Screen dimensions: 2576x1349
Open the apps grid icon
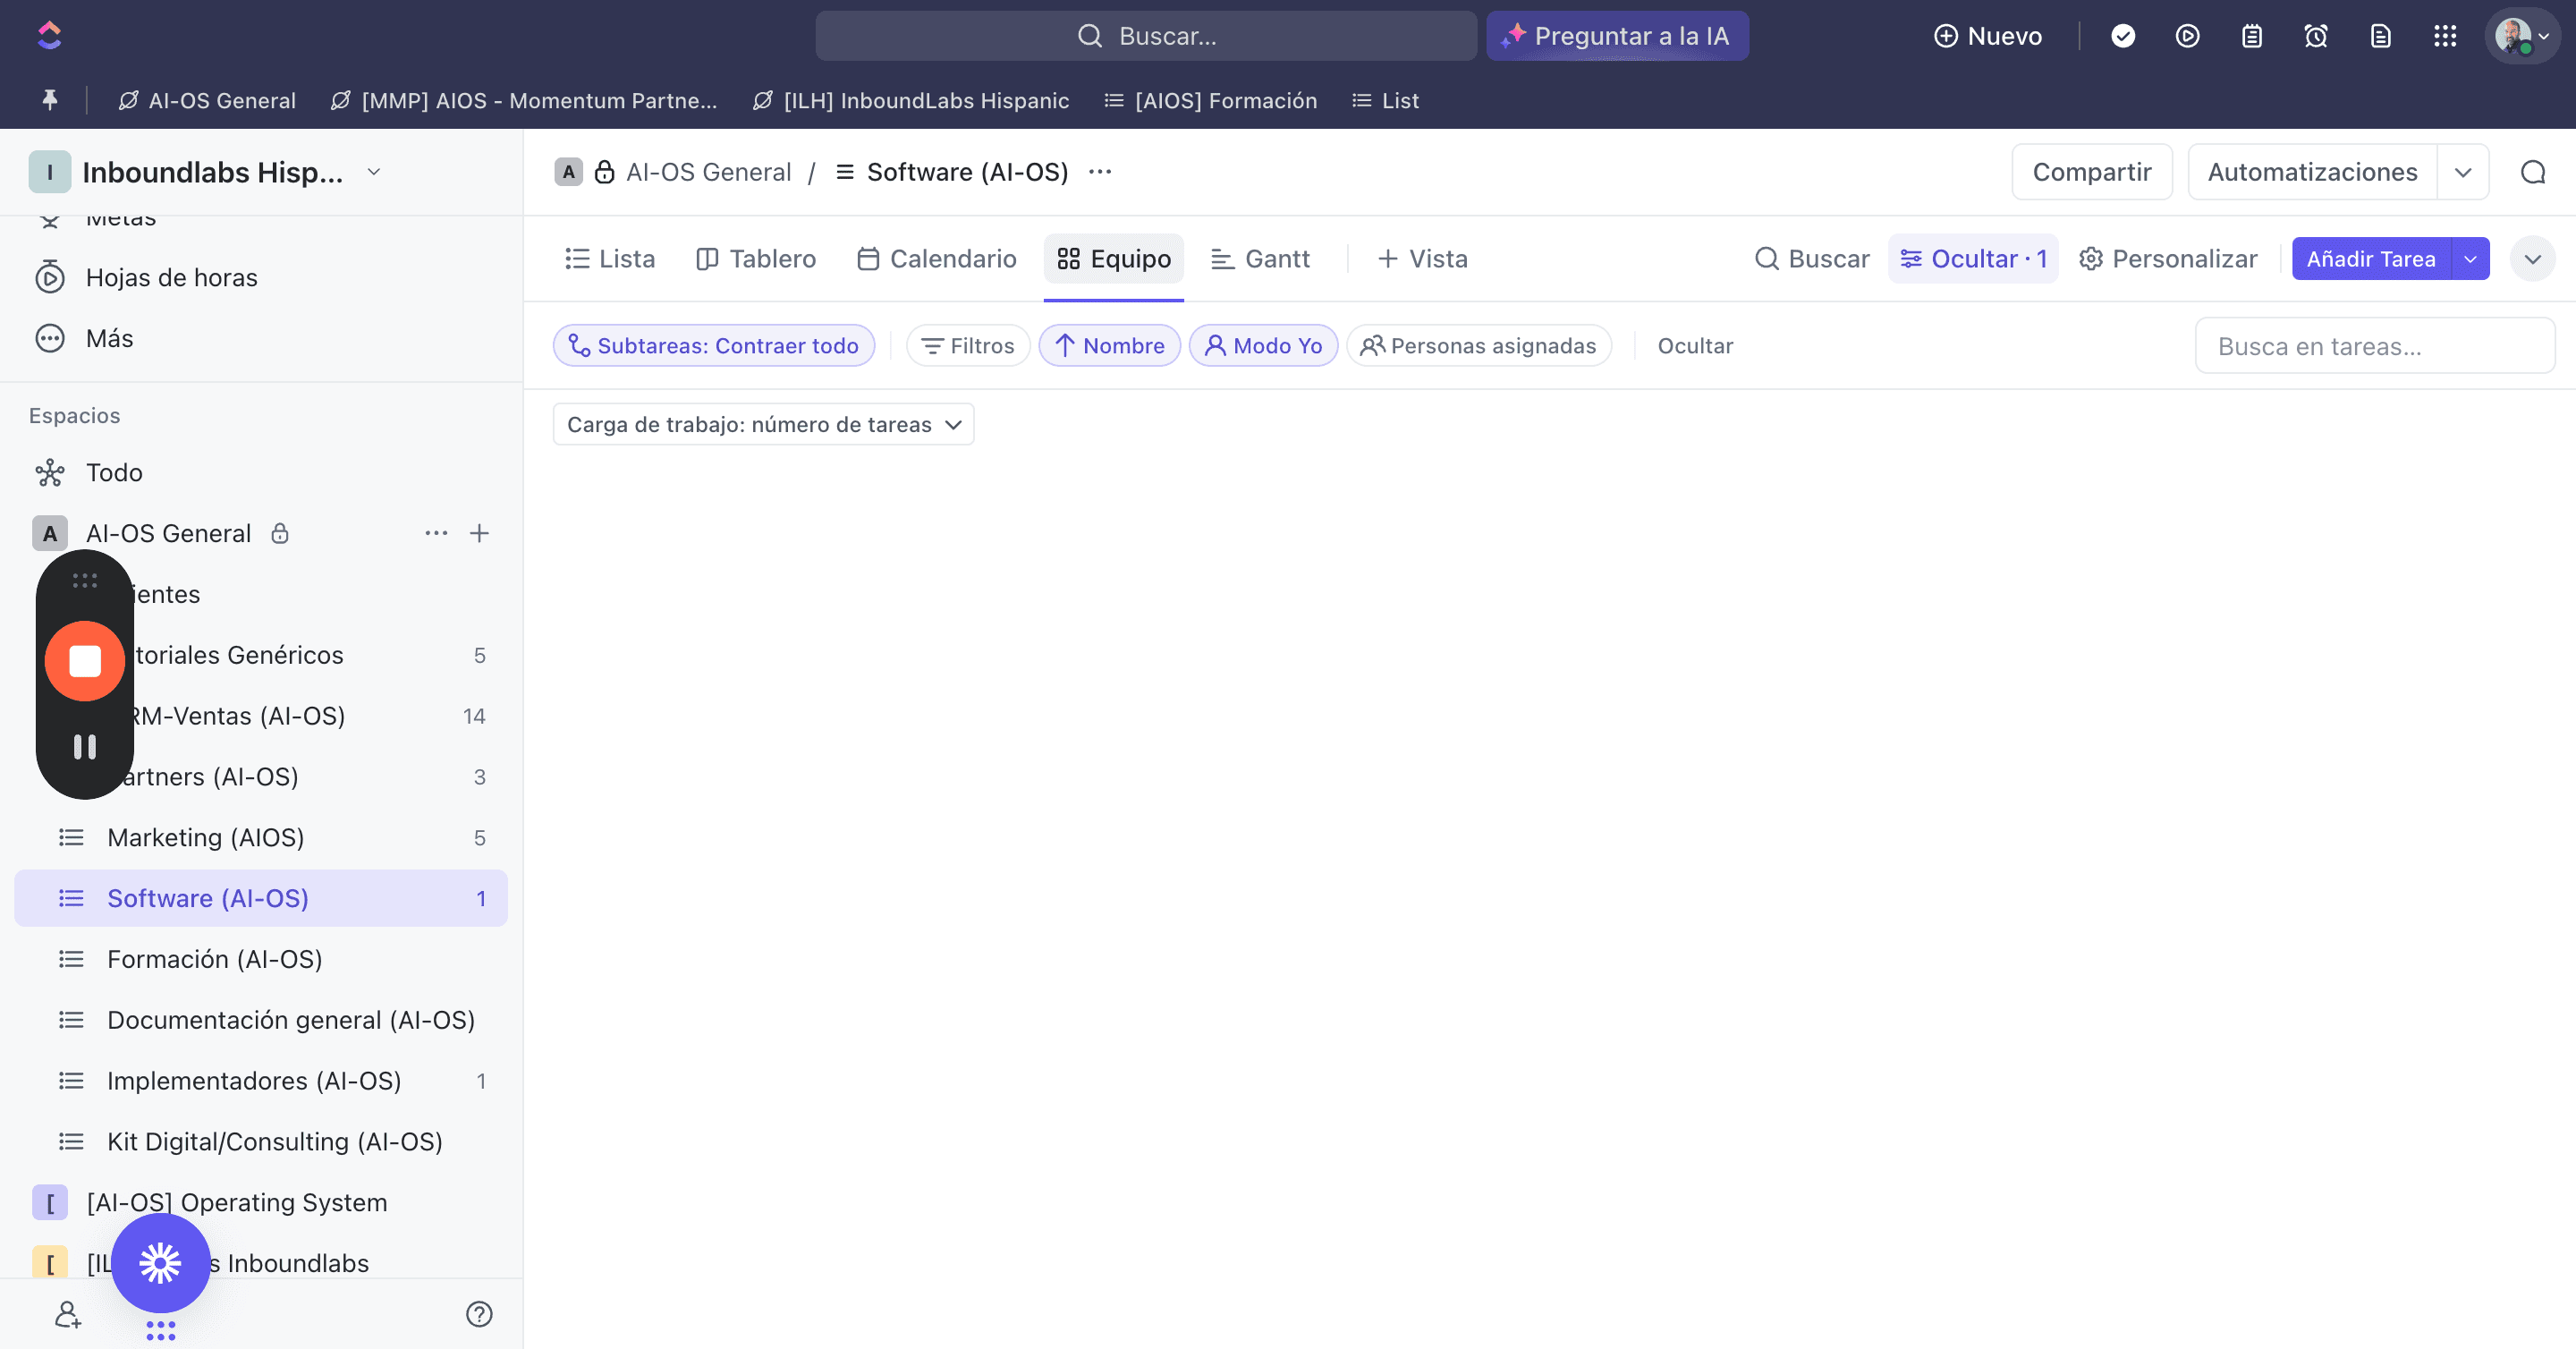click(2445, 36)
